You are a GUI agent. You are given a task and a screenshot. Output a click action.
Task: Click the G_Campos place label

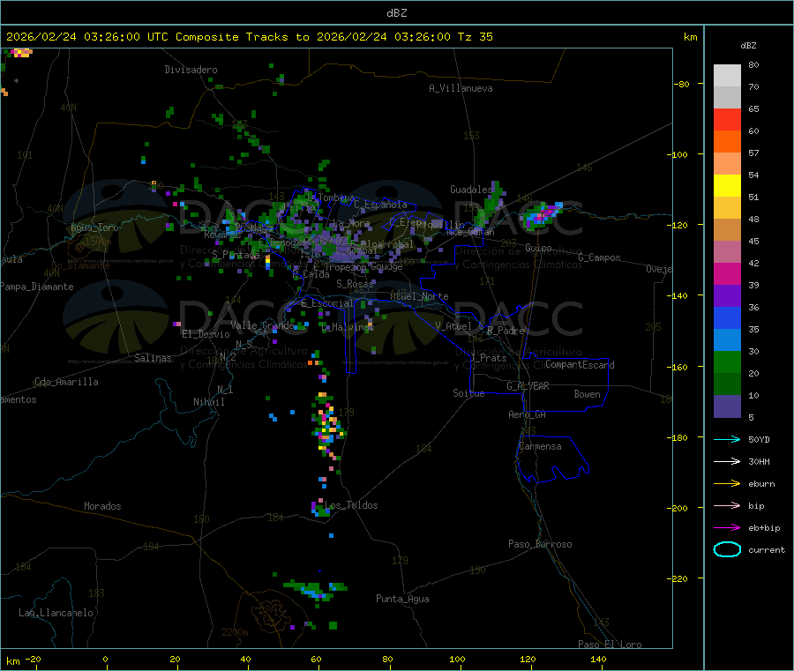[600, 257]
